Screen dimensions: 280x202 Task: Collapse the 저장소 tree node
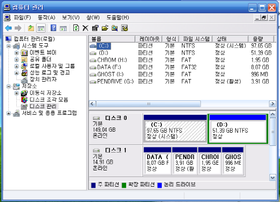coord(8,86)
